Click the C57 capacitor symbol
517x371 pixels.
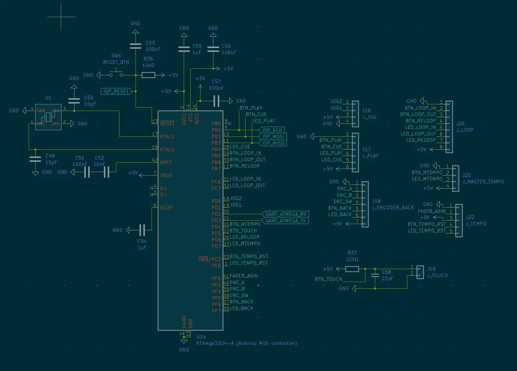(x=216, y=101)
